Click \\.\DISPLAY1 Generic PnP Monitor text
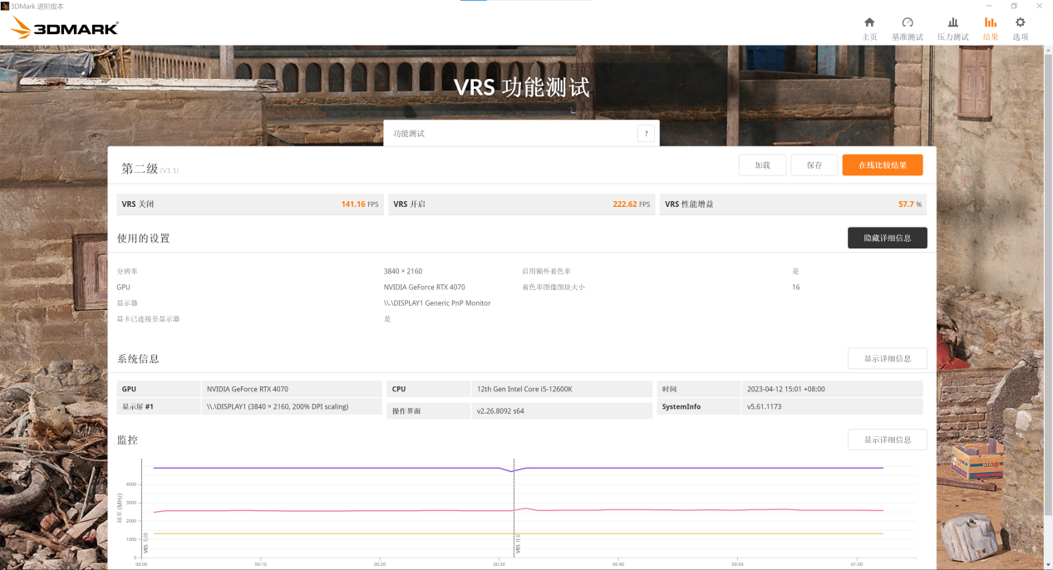Viewport: 1053px width, 570px height. 437,303
